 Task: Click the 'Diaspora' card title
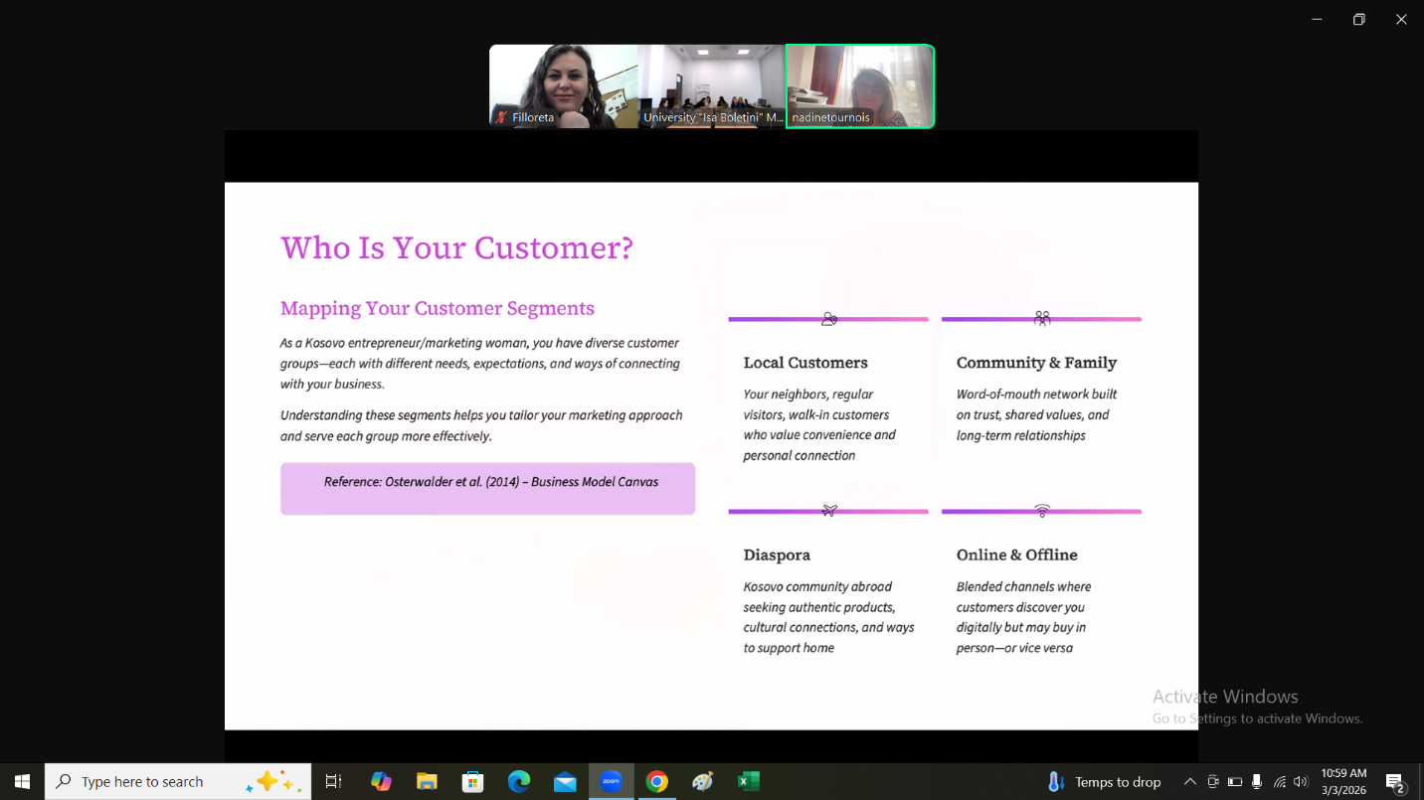click(777, 555)
